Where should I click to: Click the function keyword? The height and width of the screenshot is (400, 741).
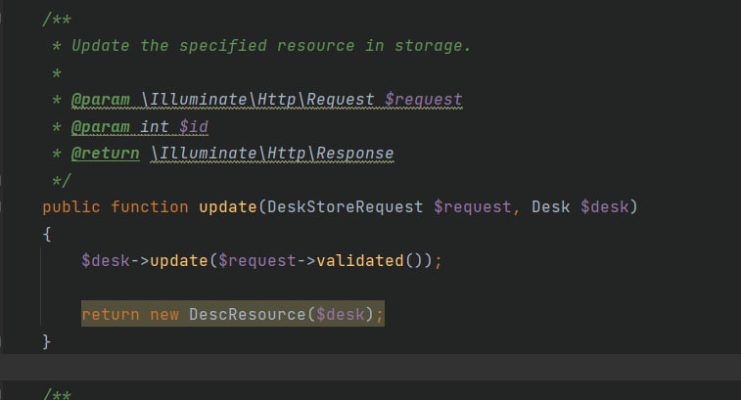pos(149,207)
